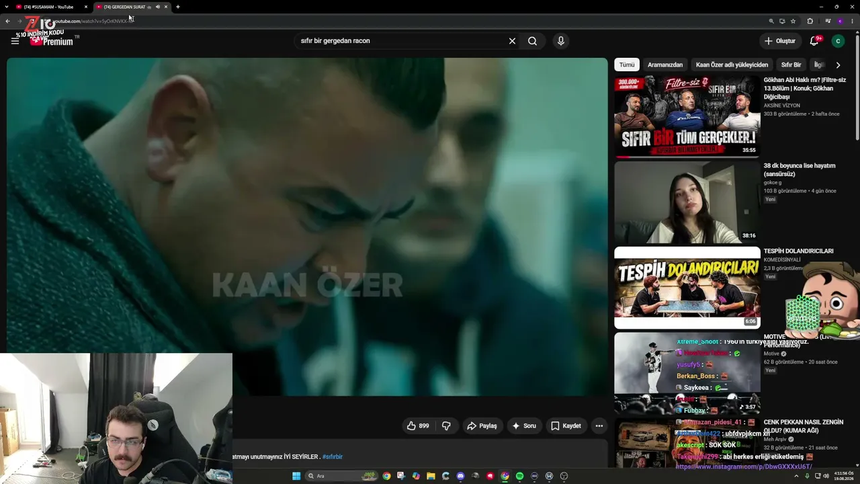
Task: Click the gokce g channel name
Action: coord(773,183)
